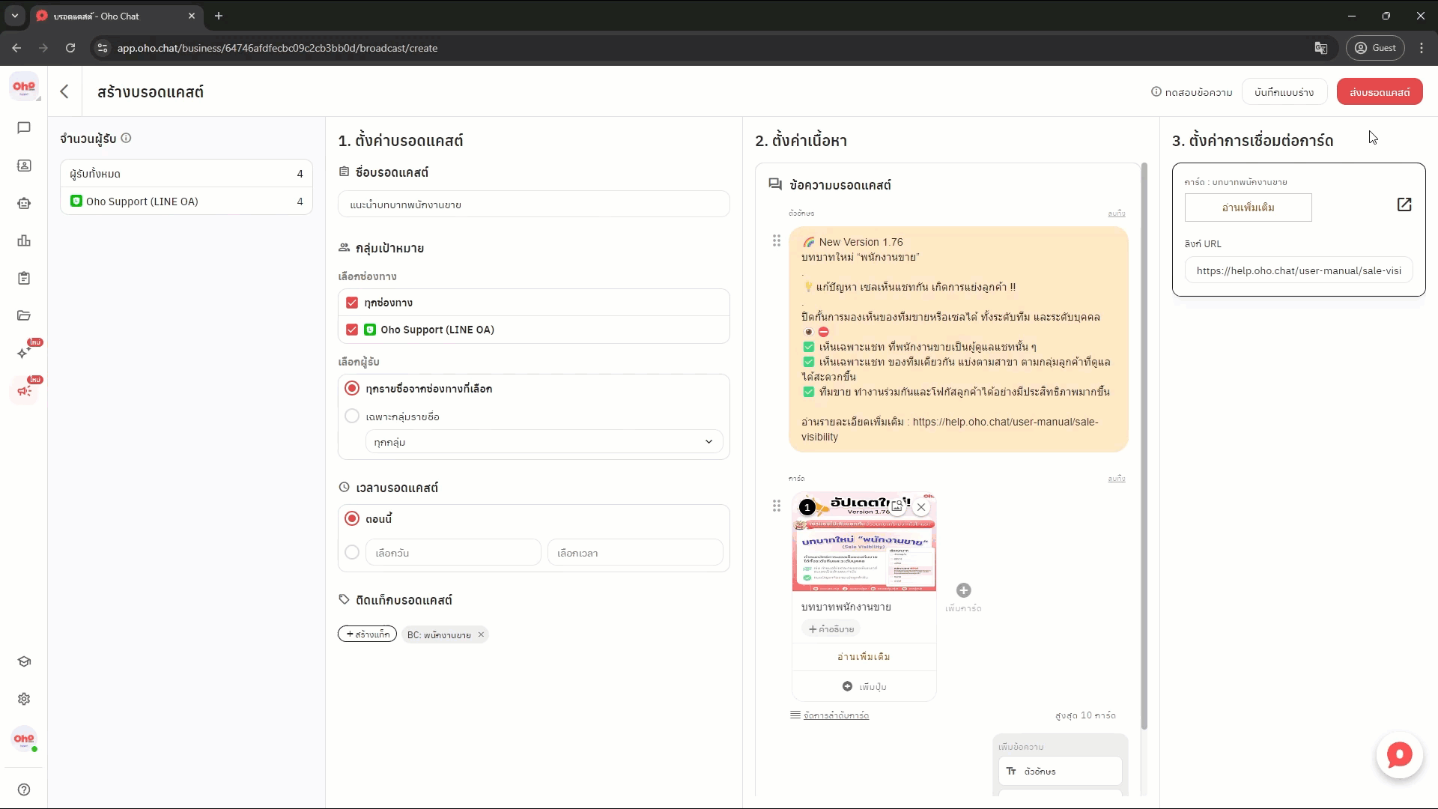Click drag handle of the card message

click(x=777, y=506)
